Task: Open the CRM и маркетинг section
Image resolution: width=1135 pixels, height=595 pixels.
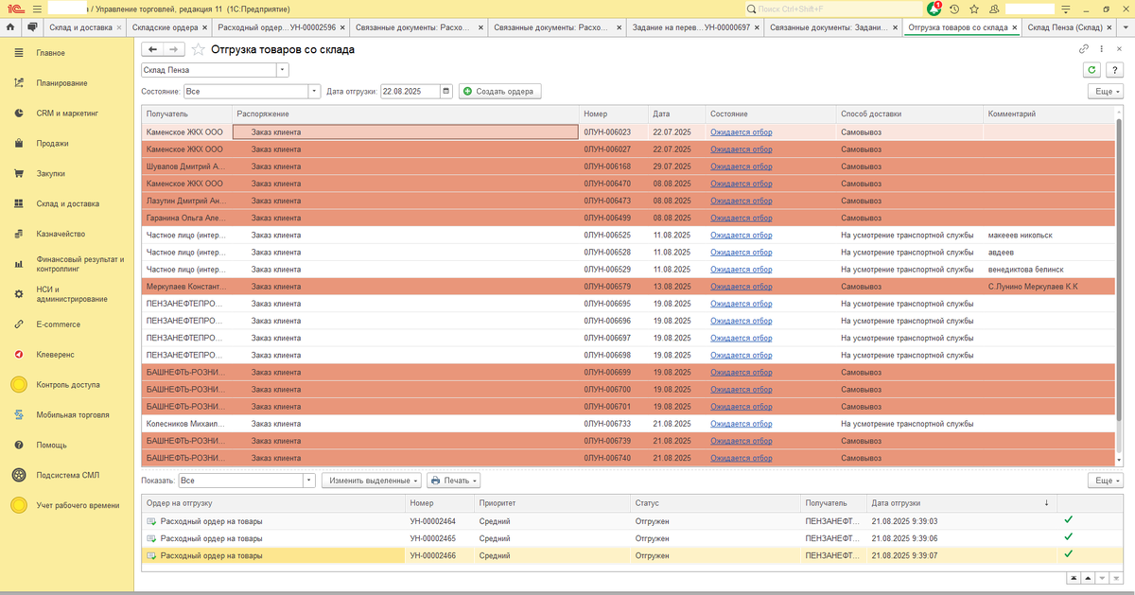Action: tap(66, 114)
